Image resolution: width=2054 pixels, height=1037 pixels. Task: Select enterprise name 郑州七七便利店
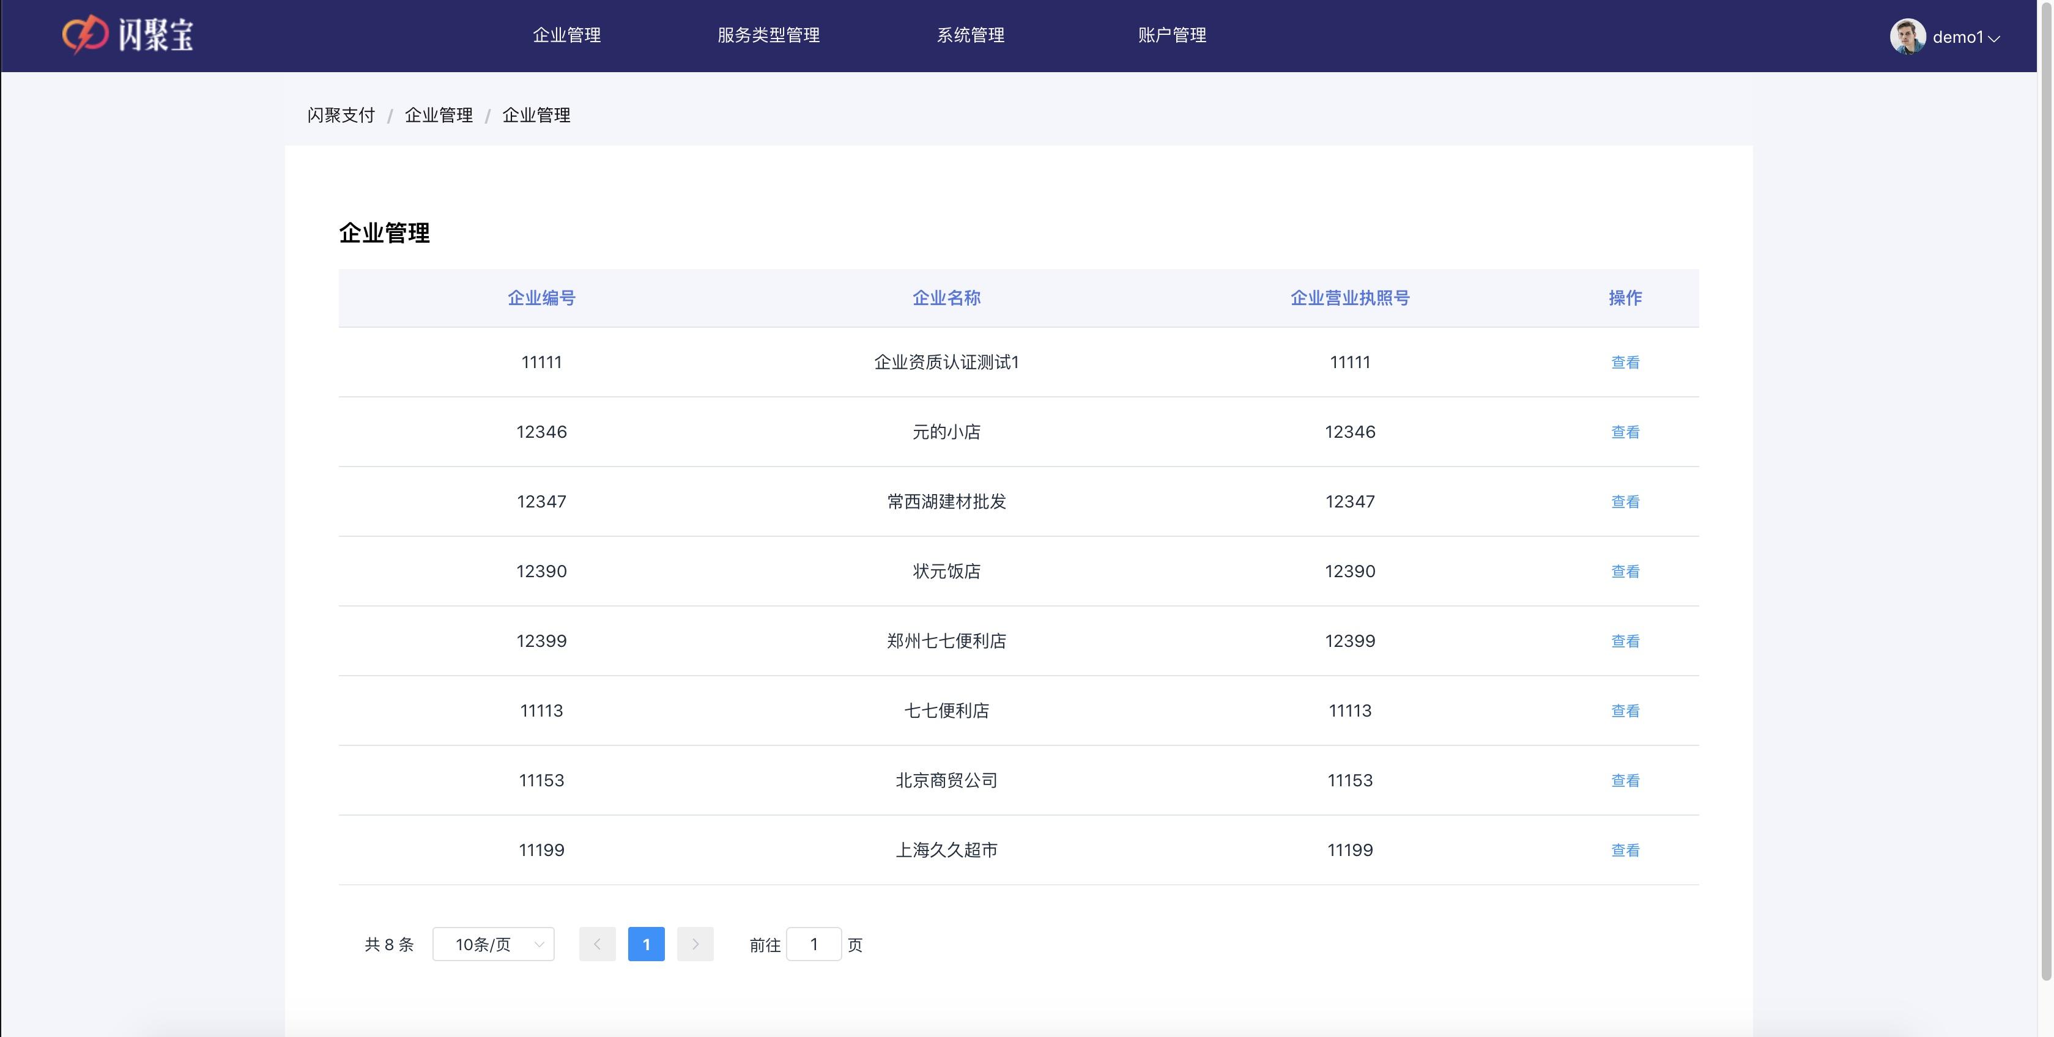click(946, 641)
